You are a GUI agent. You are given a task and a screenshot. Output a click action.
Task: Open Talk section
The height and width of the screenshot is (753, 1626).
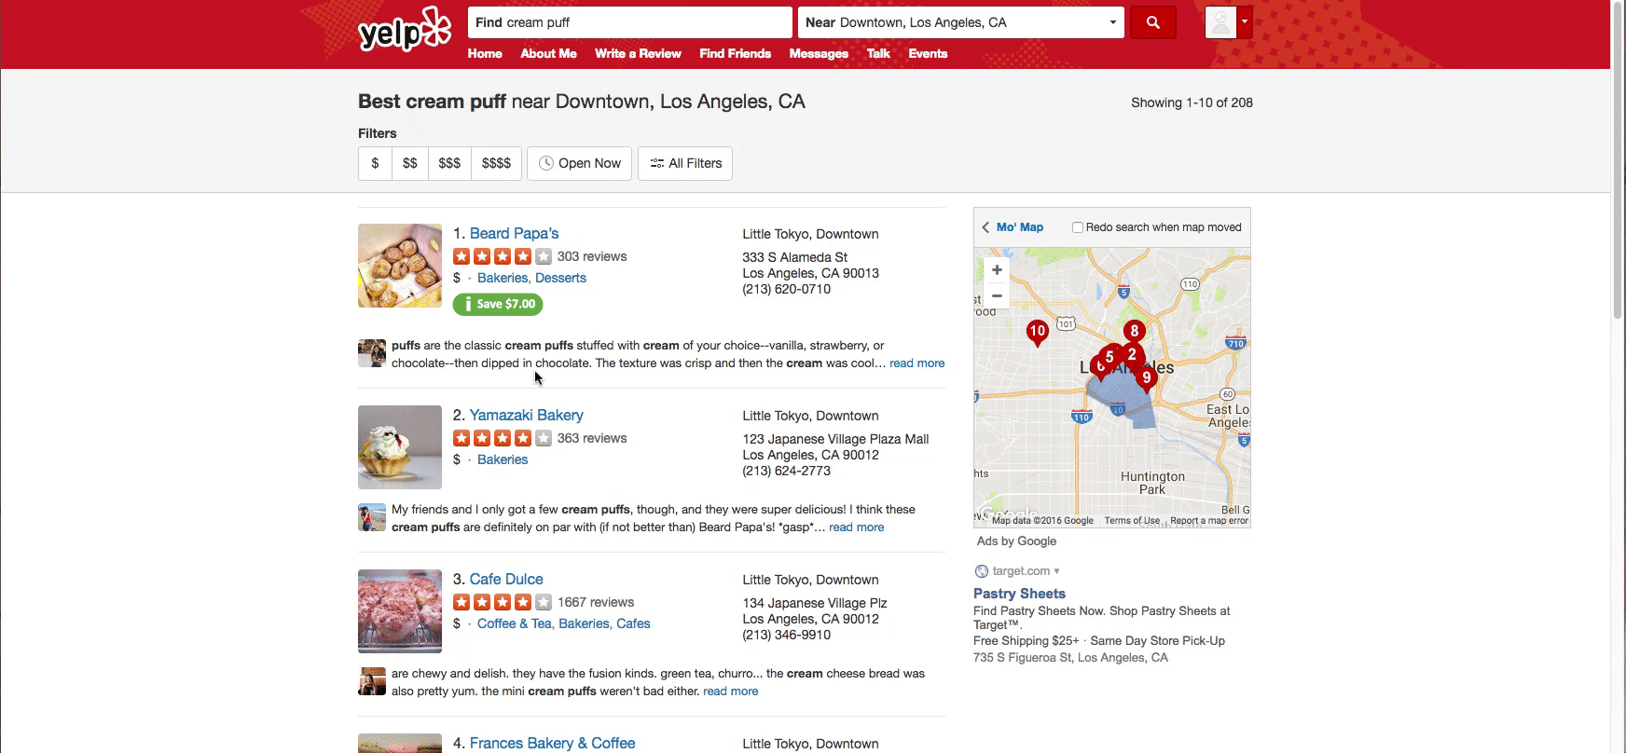[x=878, y=54]
